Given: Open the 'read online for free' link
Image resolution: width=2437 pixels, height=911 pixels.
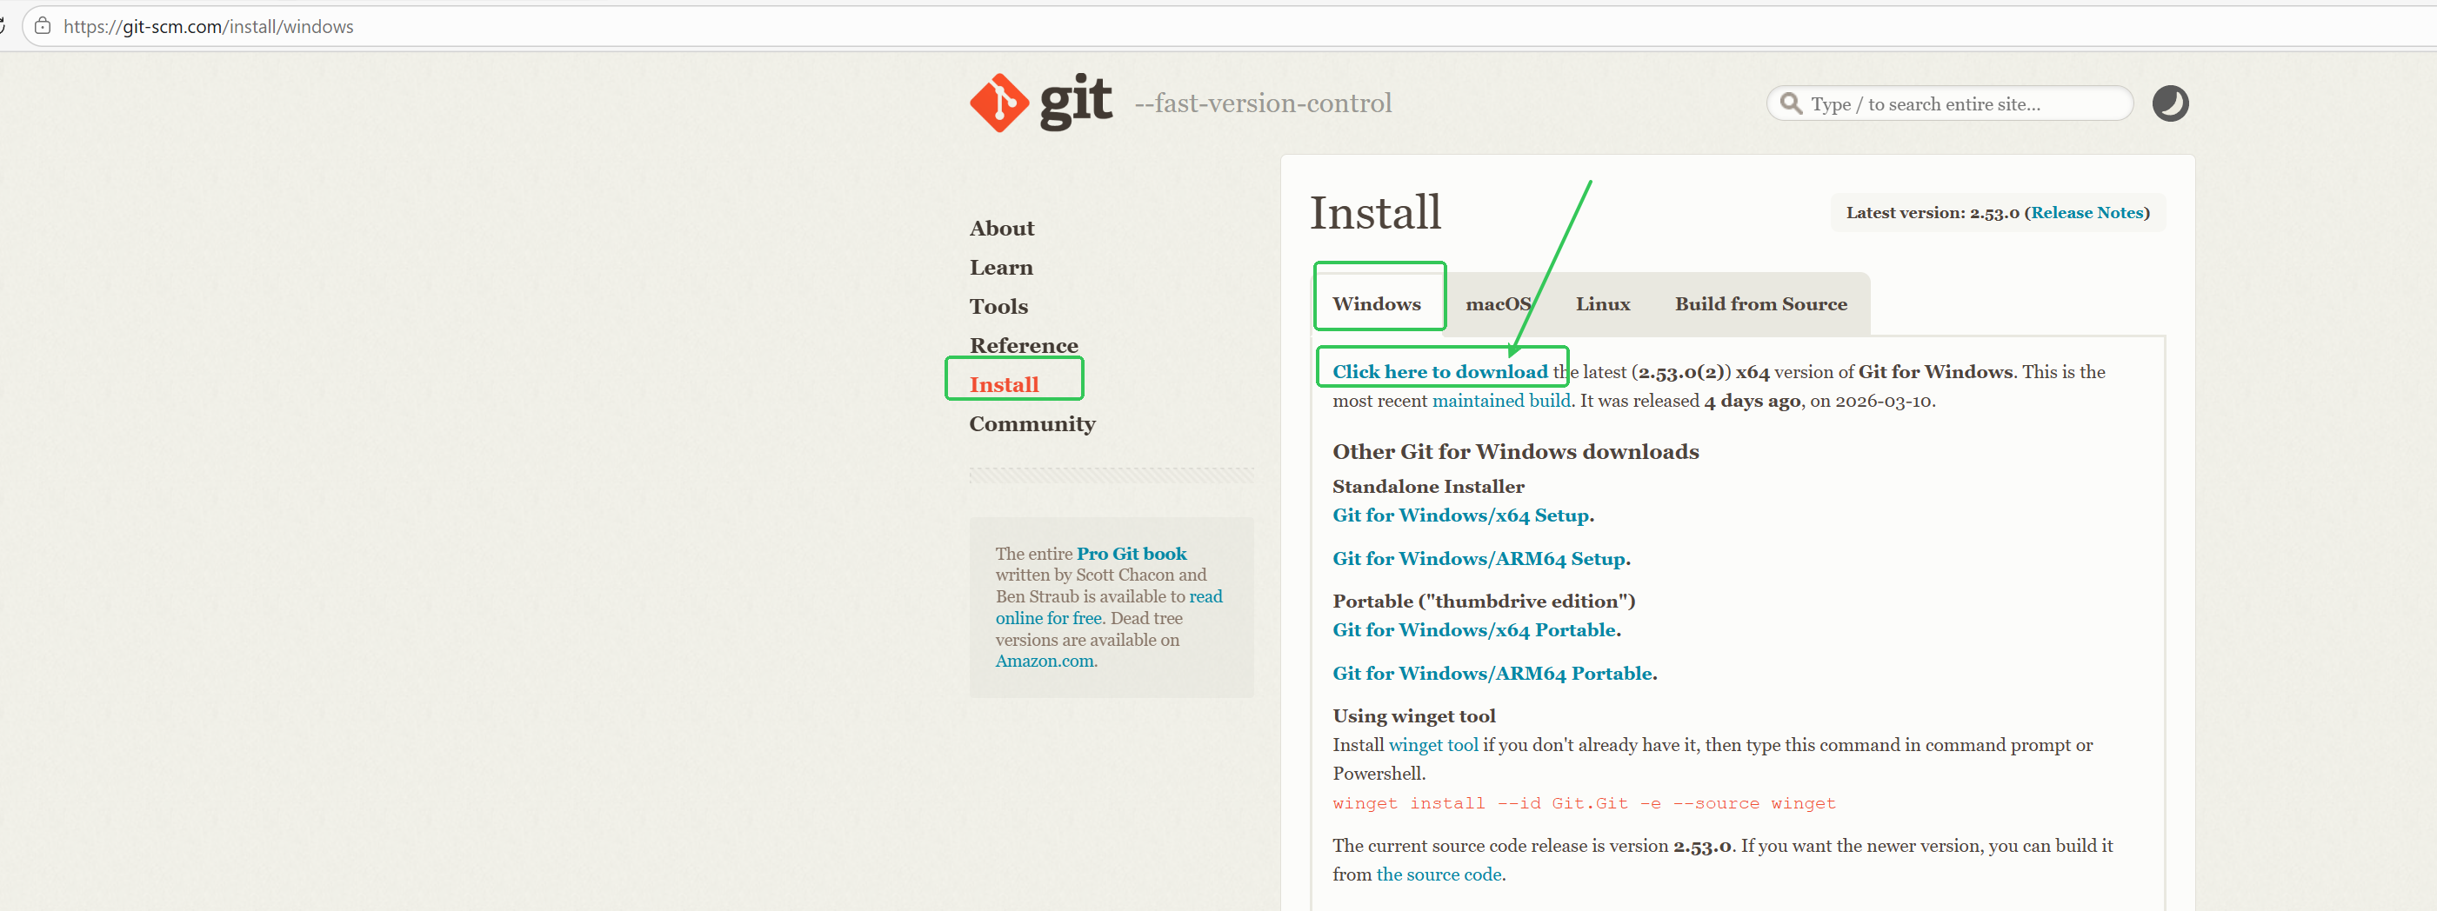Looking at the screenshot, I should 1109,608.
